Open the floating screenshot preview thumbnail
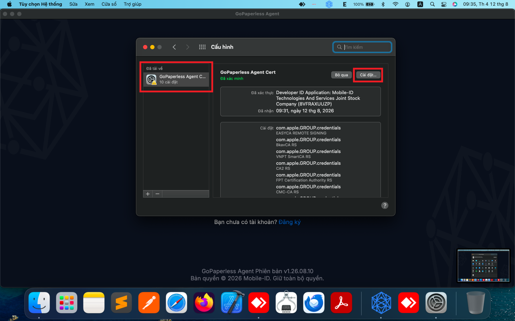Viewport: 515px width, 321px height. pyautogui.click(x=484, y=266)
